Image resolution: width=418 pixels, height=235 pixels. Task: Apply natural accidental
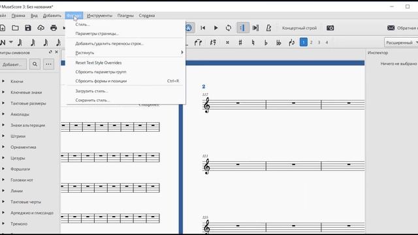tap(253, 42)
